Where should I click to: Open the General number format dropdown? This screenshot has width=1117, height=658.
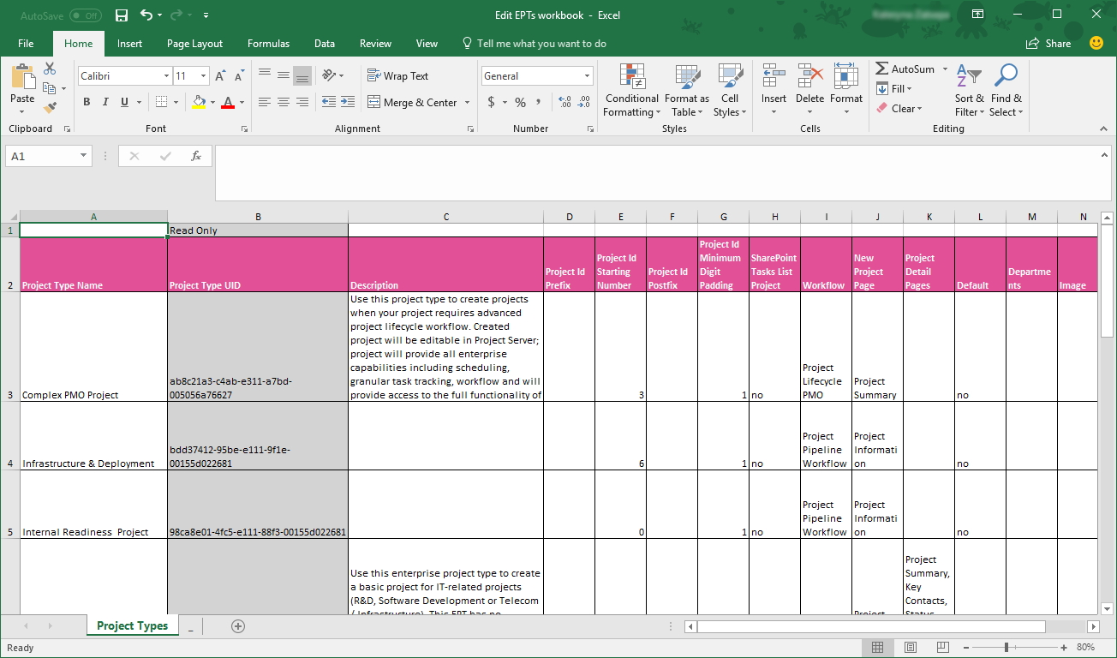[588, 76]
